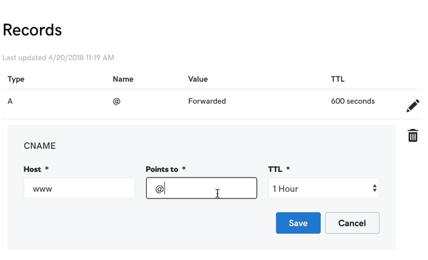Cancel editing the CNAME record
428x260 pixels.
coord(352,223)
